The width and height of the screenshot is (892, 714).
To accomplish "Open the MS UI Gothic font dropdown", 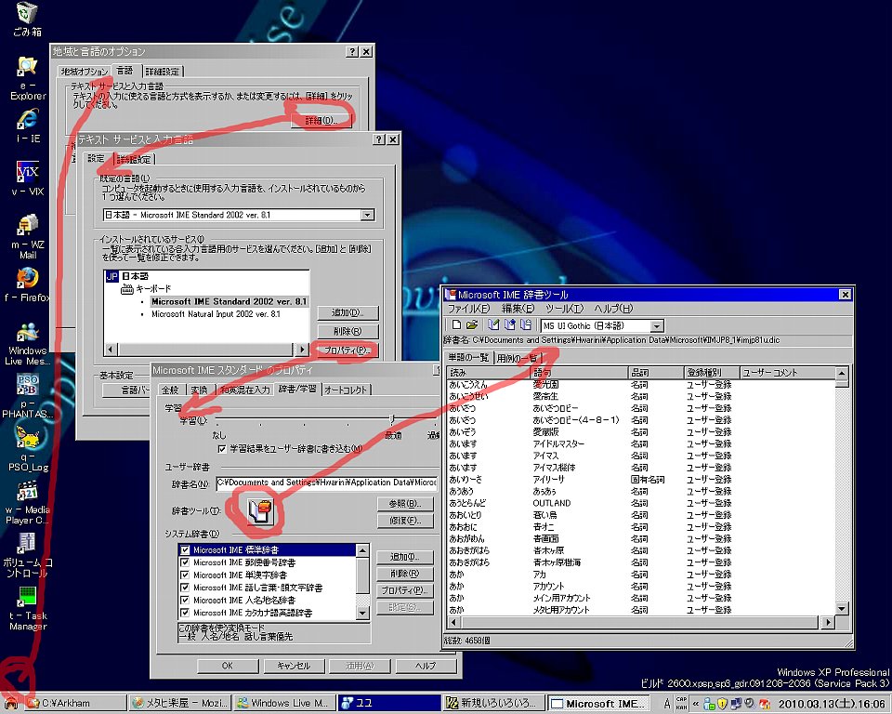I will point(657,326).
